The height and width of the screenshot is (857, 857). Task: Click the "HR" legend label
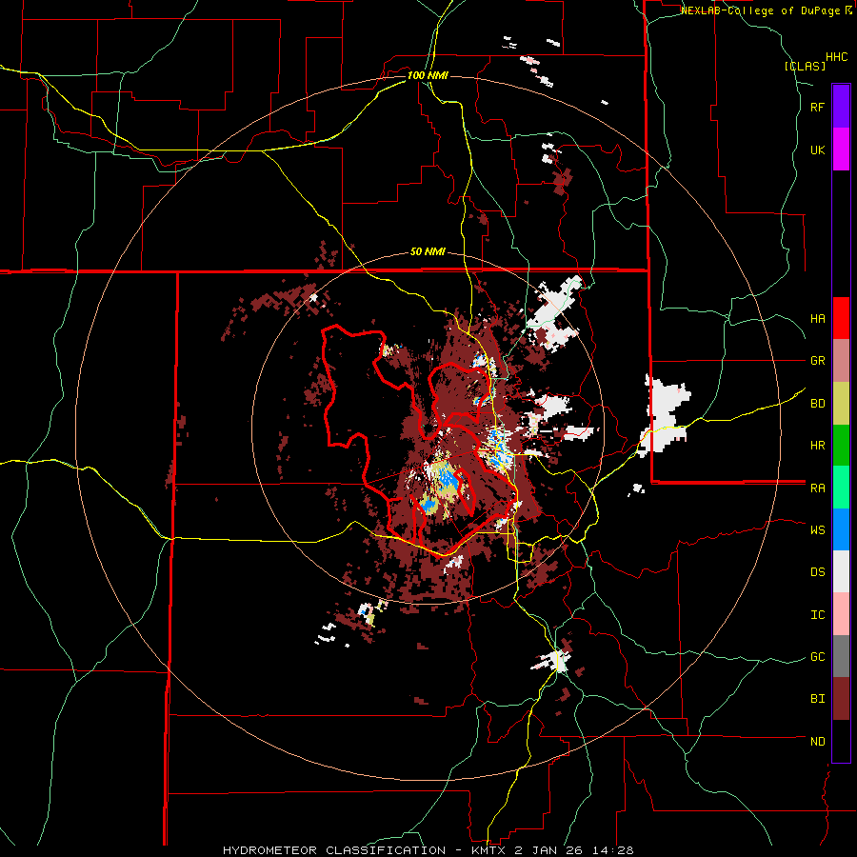click(x=817, y=446)
